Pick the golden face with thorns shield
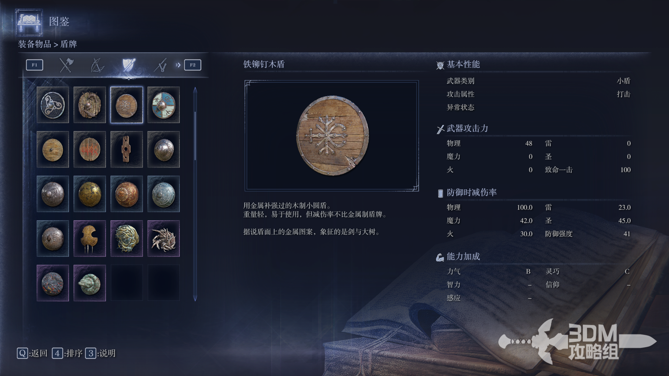The width and height of the screenshot is (669, 376). point(126,238)
